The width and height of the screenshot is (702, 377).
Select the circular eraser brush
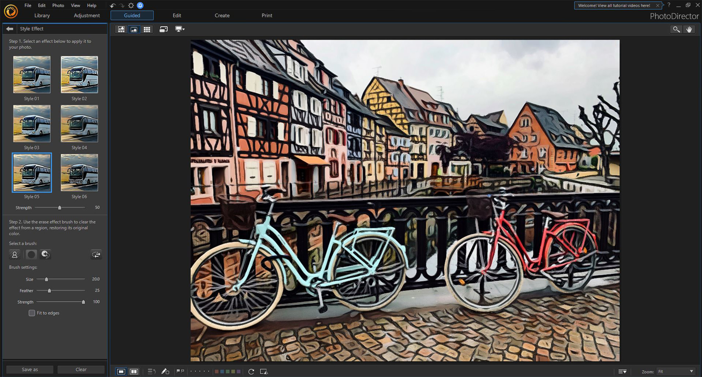pos(31,255)
